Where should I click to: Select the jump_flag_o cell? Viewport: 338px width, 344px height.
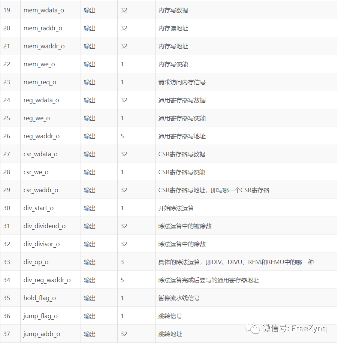[x=40, y=316]
